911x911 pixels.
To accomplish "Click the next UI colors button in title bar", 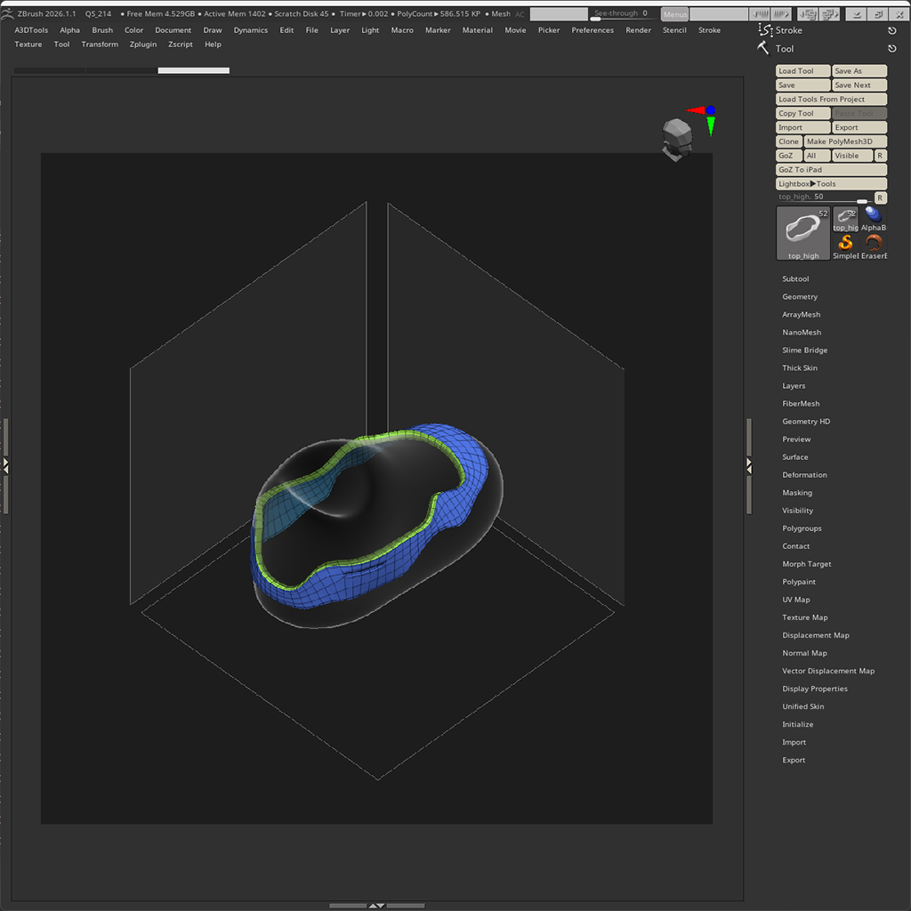I will tap(781, 14).
